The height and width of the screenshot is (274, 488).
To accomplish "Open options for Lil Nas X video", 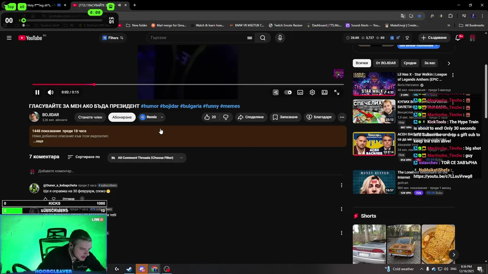I will click(x=453, y=75).
